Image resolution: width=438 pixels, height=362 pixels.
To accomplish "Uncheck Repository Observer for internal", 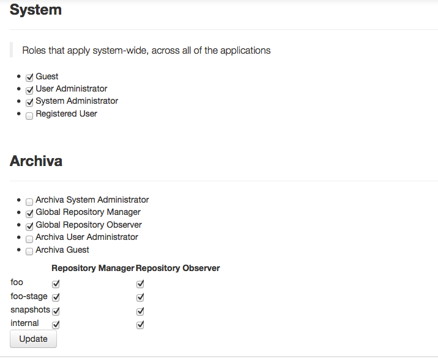I will point(140,324).
